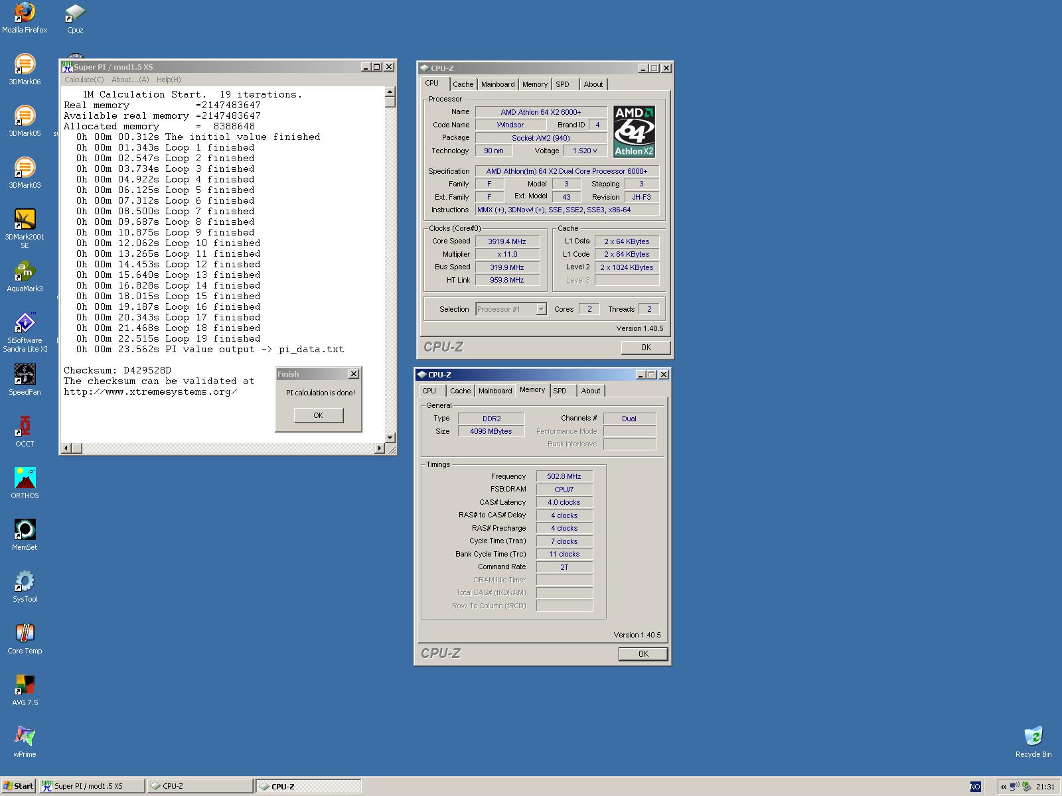Open the About...(A) menu in Super PI

pyautogui.click(x=130, y=80)
